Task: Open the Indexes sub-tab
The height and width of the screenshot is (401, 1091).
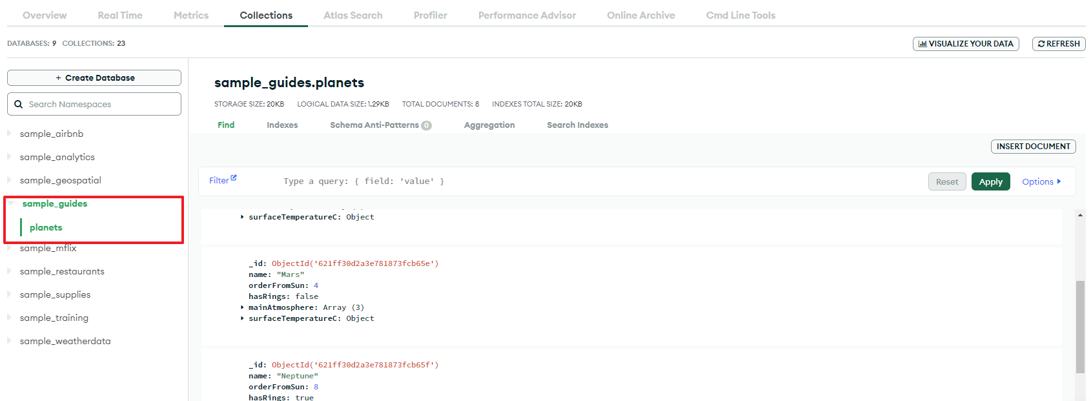Action: pyautogui.click(x=282, y=125)
